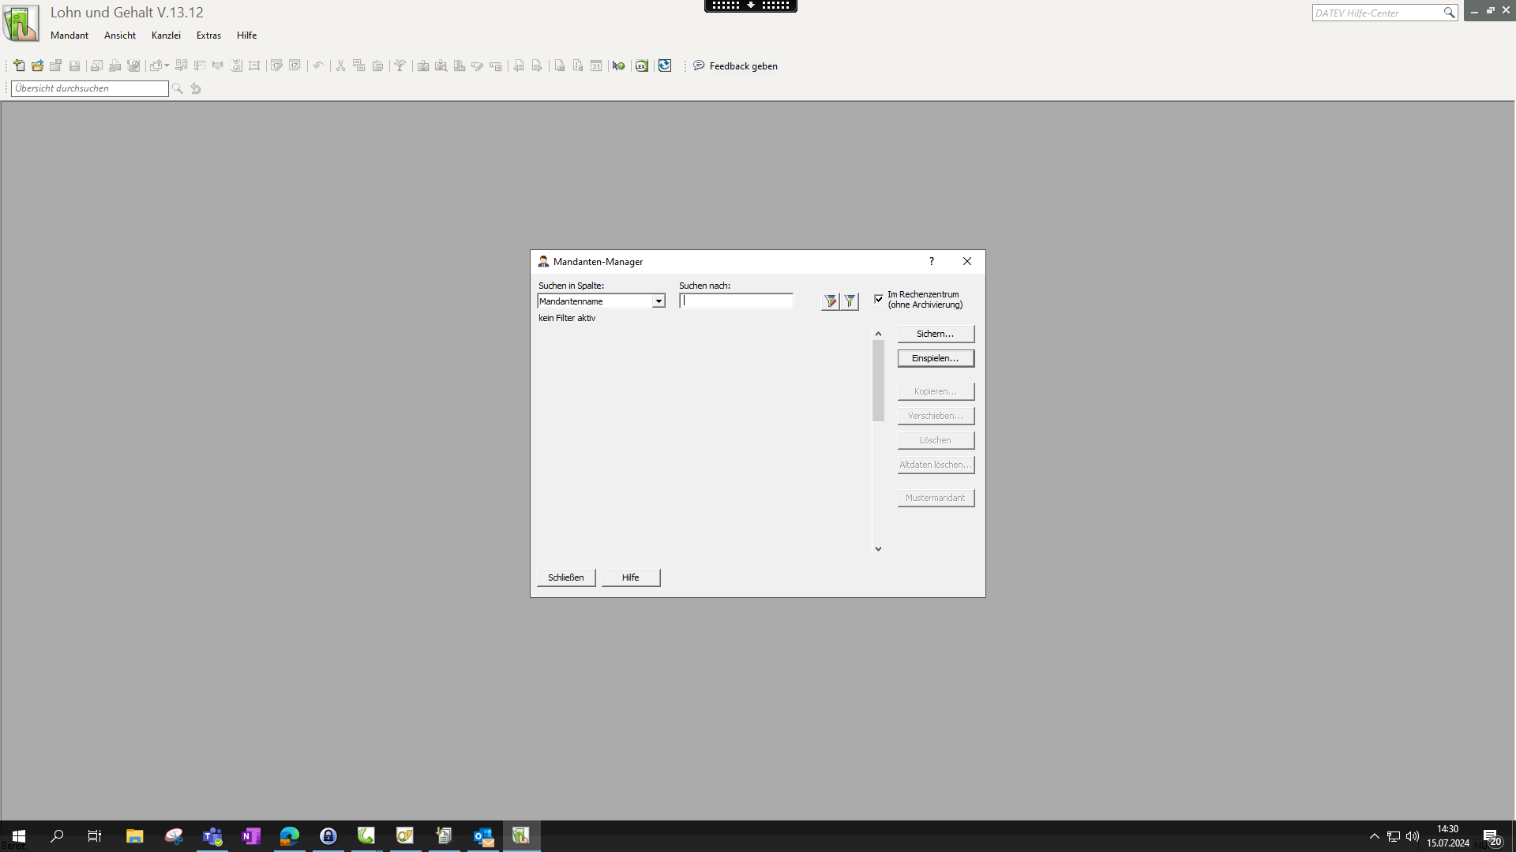Open the Extras menu

tap(208, 35)
